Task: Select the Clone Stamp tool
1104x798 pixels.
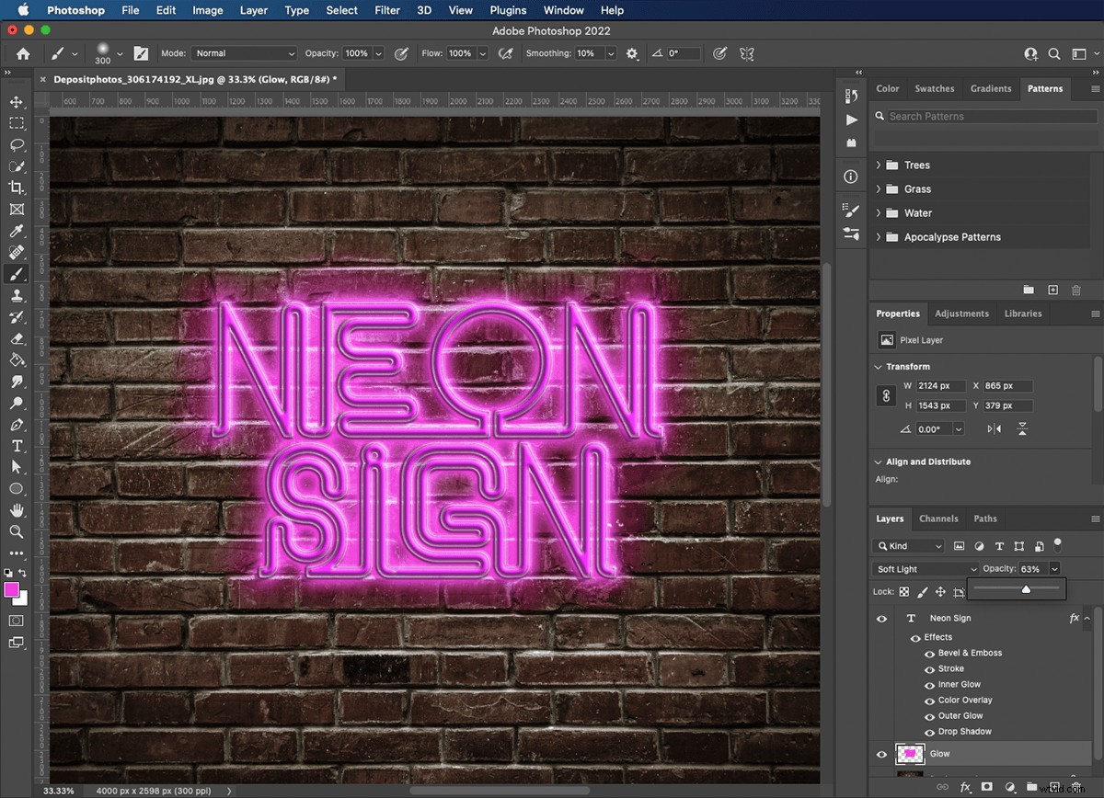Action: click(x=17, y=295)
